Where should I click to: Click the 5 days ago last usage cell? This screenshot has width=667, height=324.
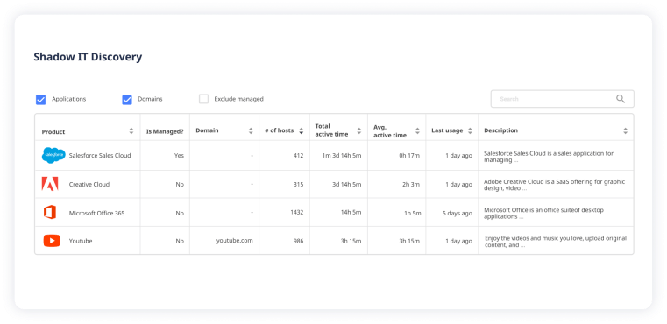(458, 213)
